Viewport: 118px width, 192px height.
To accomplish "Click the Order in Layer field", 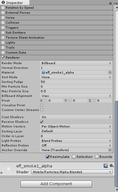I will tap(76, 136).
